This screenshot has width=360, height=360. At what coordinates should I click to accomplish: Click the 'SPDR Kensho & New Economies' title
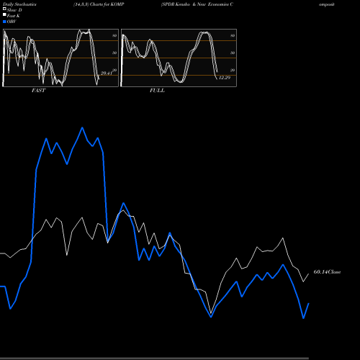tap(197, 4)
